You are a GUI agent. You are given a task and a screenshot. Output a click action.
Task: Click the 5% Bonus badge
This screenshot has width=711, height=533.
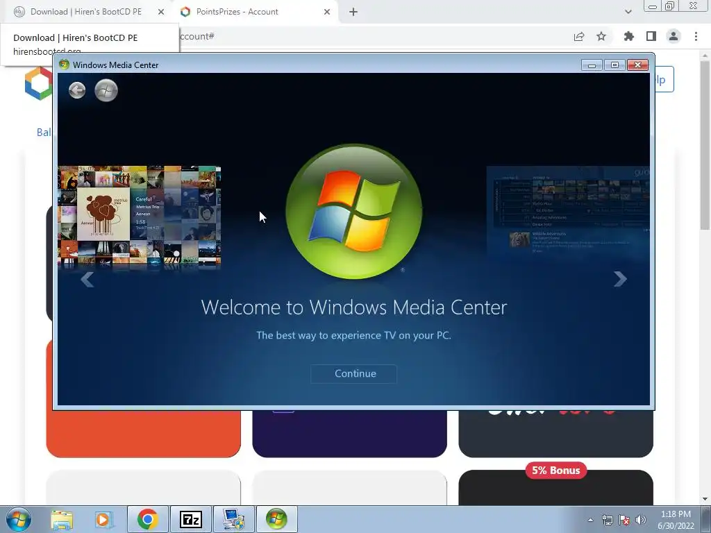pos(556,471)
